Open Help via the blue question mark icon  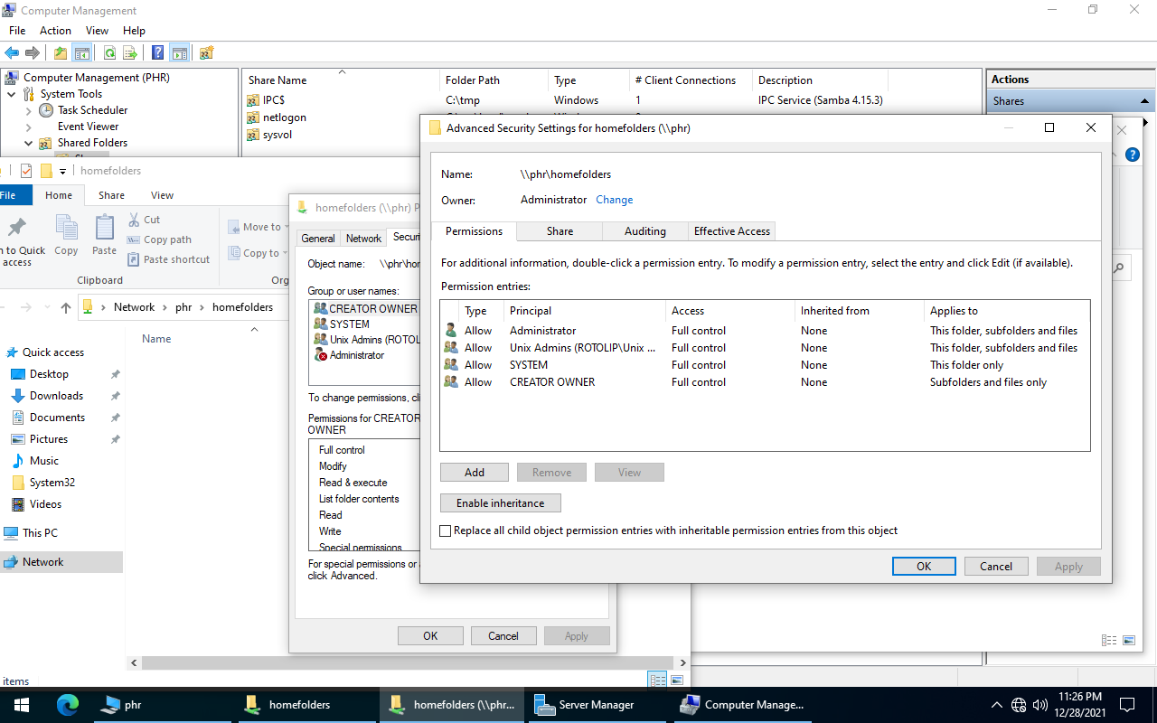click(x=158, y=52)
